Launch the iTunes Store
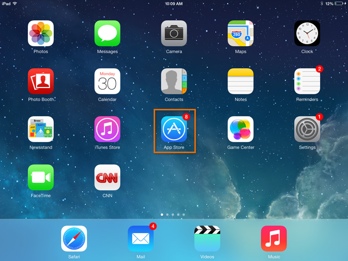Image resolution: width=348 pixels, height=261 pixels. (x=107, y=129)
